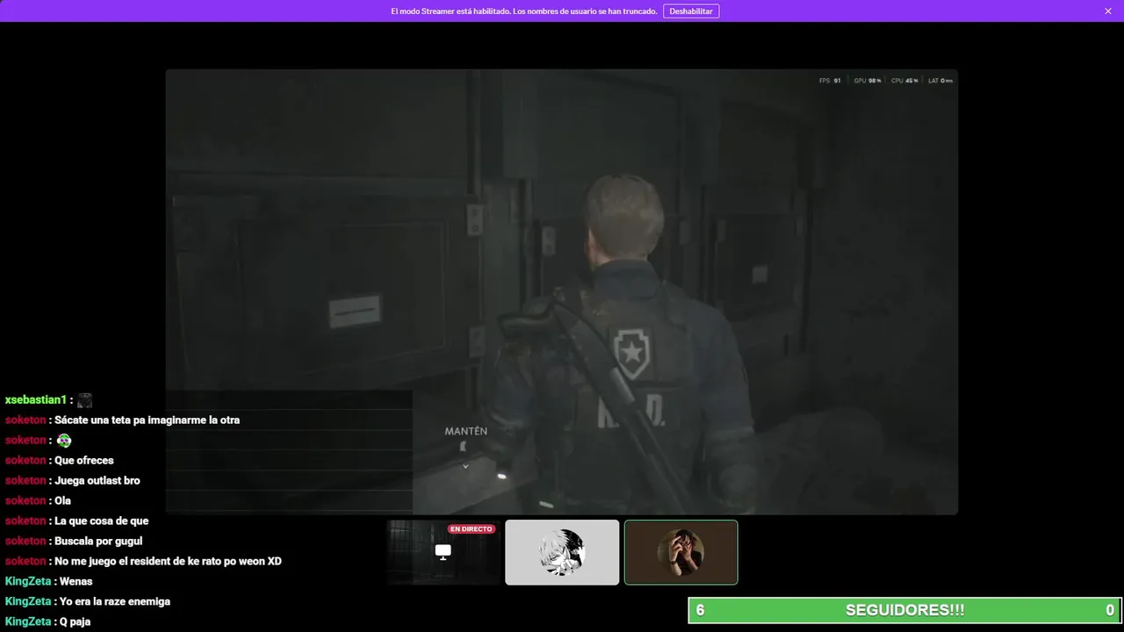Click the red EN DIRECTO badge

tap(472, 529)
